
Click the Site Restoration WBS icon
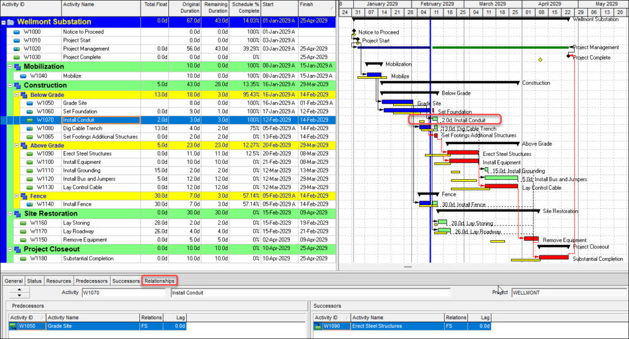click(18, 214)
